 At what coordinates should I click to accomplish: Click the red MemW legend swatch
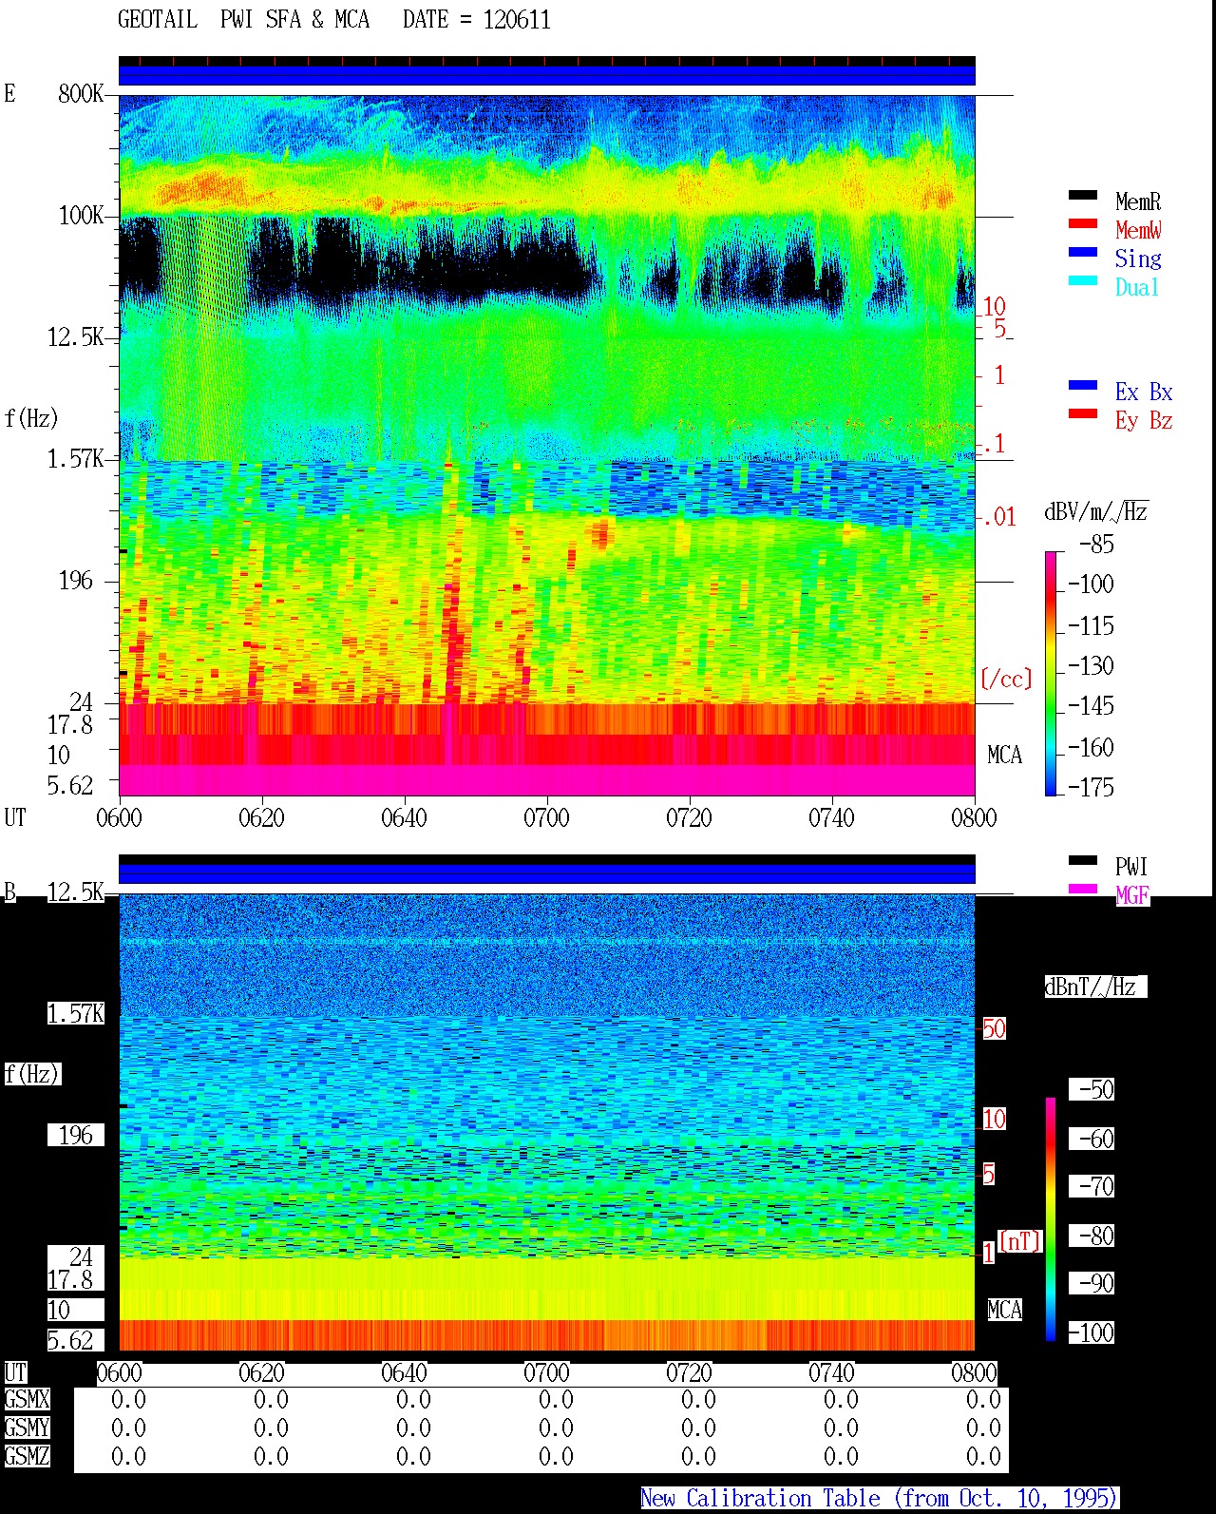[x=1083, y=224]
